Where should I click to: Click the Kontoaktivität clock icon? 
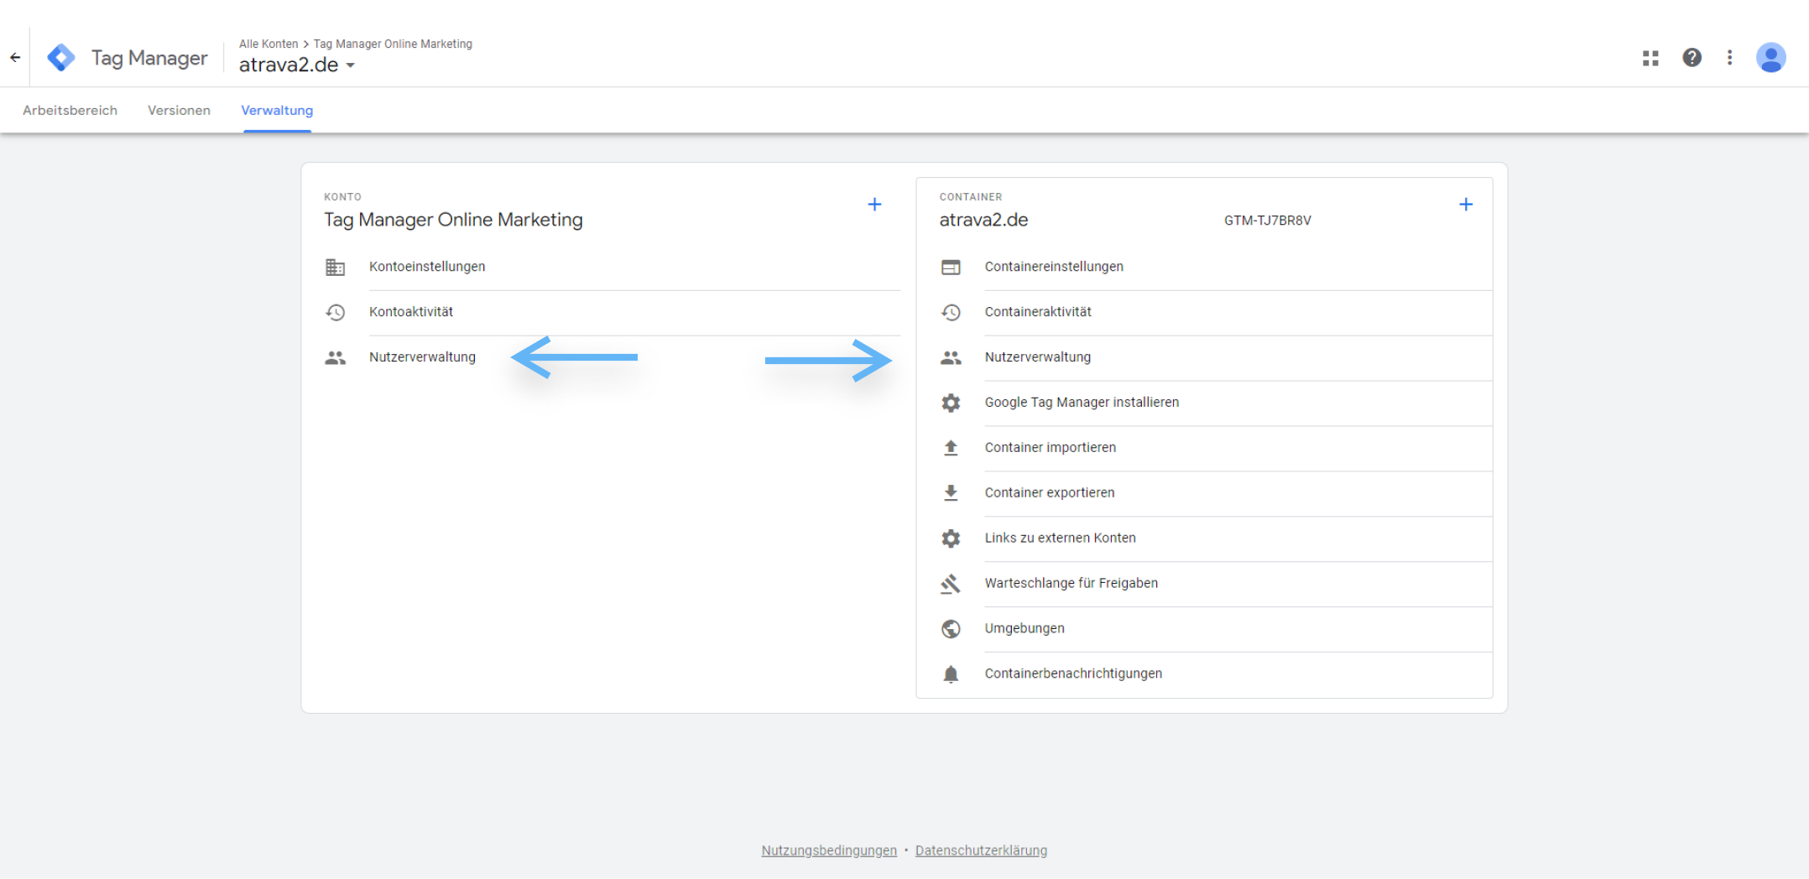(x=336, y=311)
